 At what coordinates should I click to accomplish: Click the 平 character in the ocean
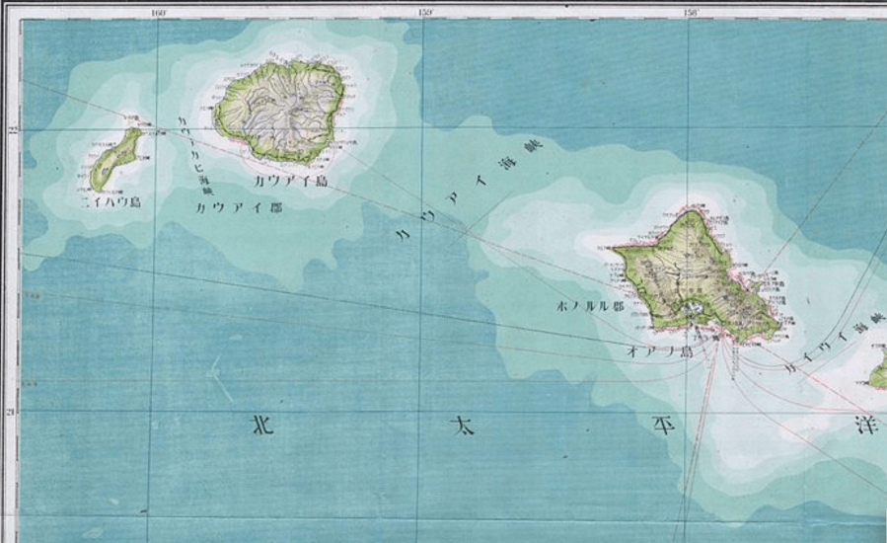click(x=660, y=425)
